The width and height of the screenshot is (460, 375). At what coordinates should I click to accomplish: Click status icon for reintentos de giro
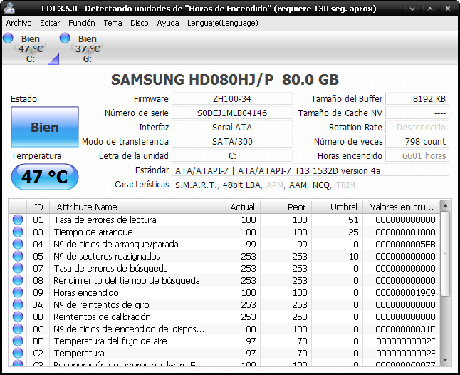tap(18, 305)
